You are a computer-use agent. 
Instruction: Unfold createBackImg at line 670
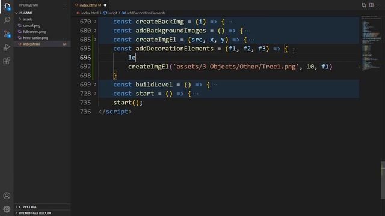click(x=95, y=22)
